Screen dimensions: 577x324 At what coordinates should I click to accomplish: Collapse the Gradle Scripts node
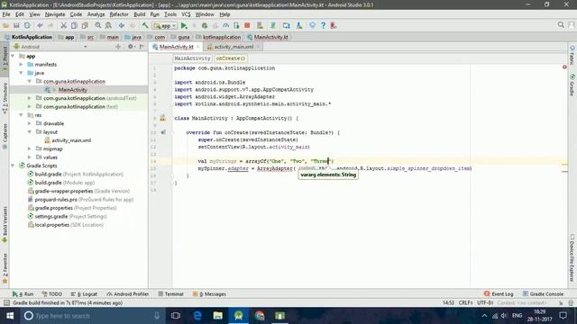pos(13,166)
